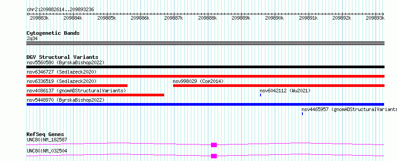This screenshot has height=161, width=397.
Task: Click the gray 2q34 cytogenetic band bar
Action: coord(205,43)
